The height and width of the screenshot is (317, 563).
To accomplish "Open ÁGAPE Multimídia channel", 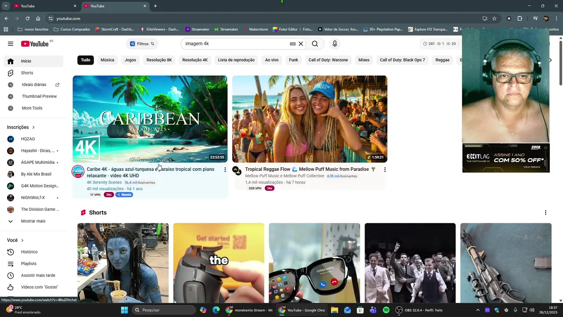I will coord(33,162).
